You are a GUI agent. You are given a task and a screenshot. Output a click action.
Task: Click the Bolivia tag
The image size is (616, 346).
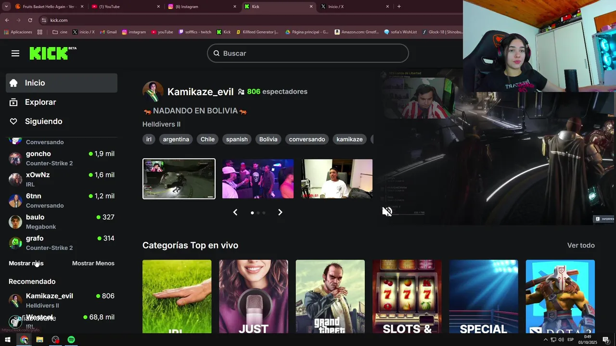point(268,139)
